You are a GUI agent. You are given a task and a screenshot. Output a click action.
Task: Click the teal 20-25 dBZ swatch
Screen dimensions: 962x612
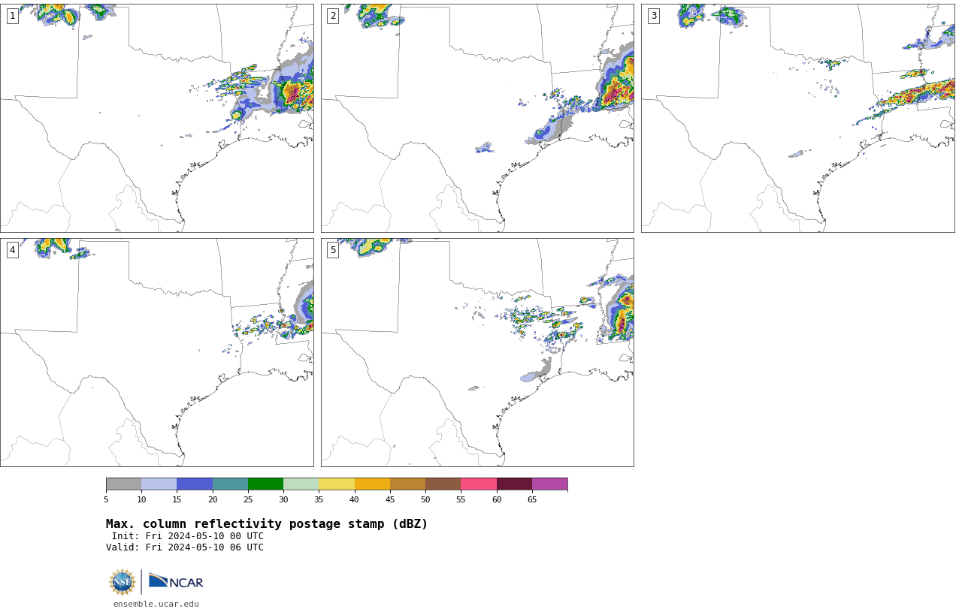[230, 484]
